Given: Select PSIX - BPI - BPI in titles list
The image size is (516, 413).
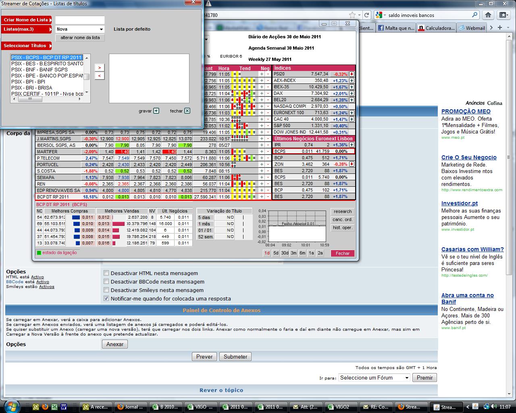Looking at the screenshot, I should pos(47,81).
